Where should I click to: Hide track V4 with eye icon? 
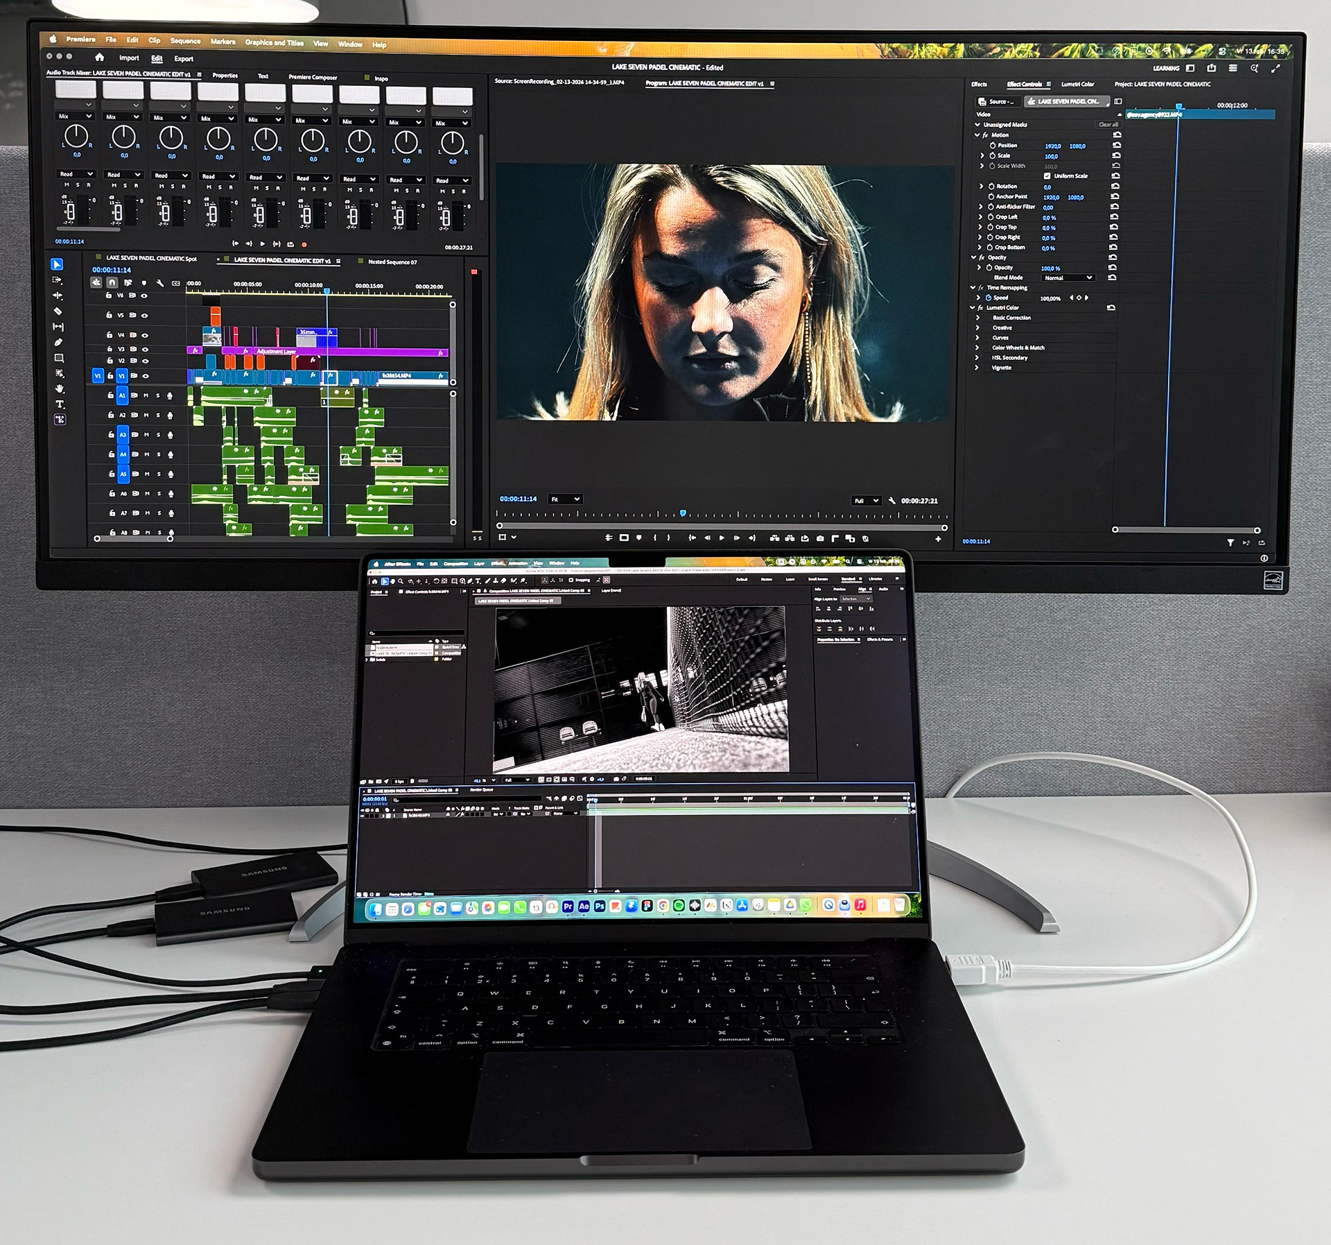145,335
